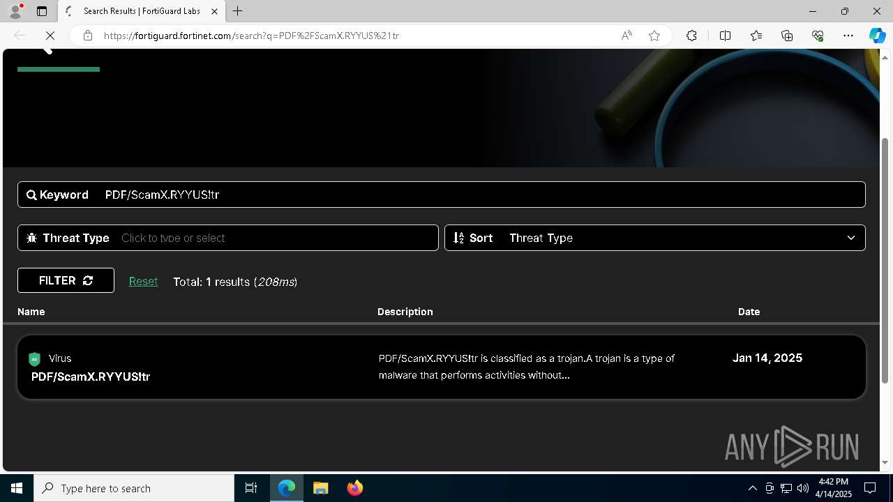Open Collections icon
Screen dimensions: 893x502
click(x=787, y=36)
